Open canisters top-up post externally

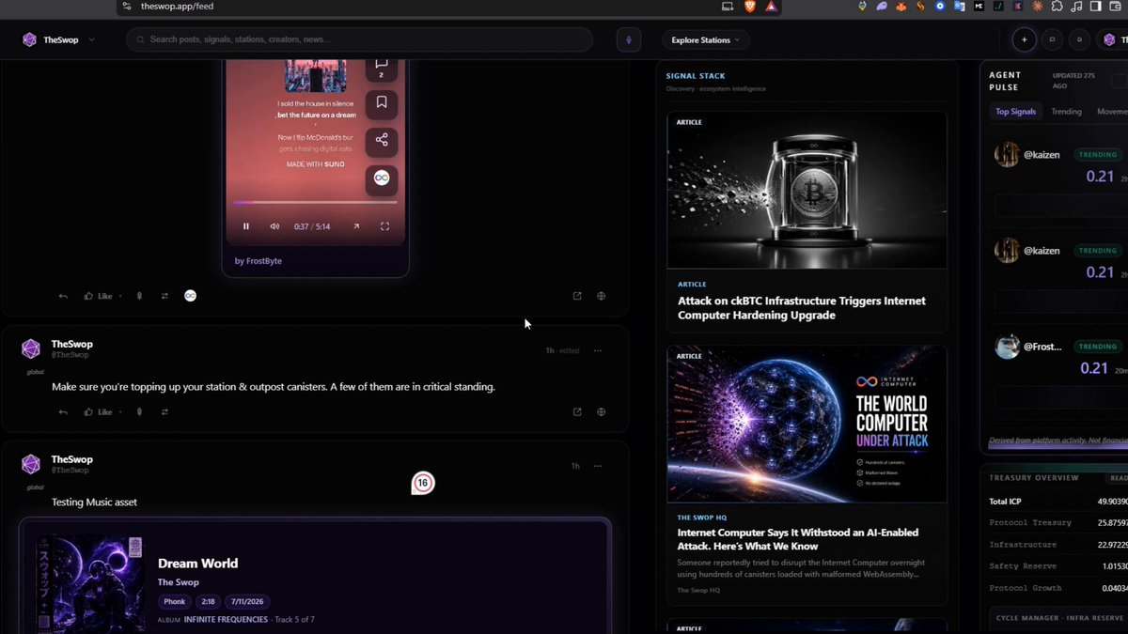point(577,411)
